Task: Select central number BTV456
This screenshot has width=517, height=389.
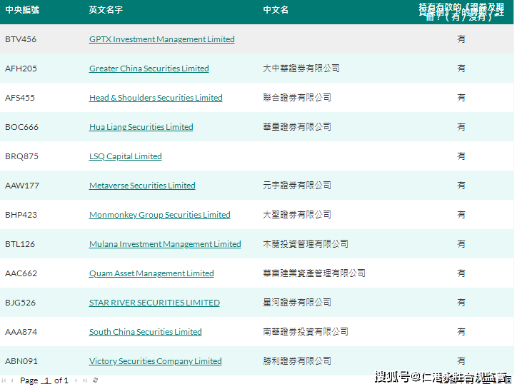Action: click(21, 39)
